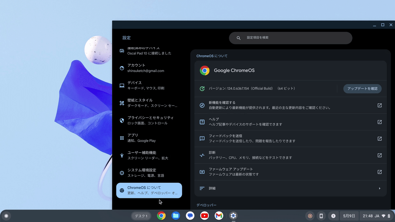Open the 5月9日 calendar date button
395x222 pixels.
349,216
